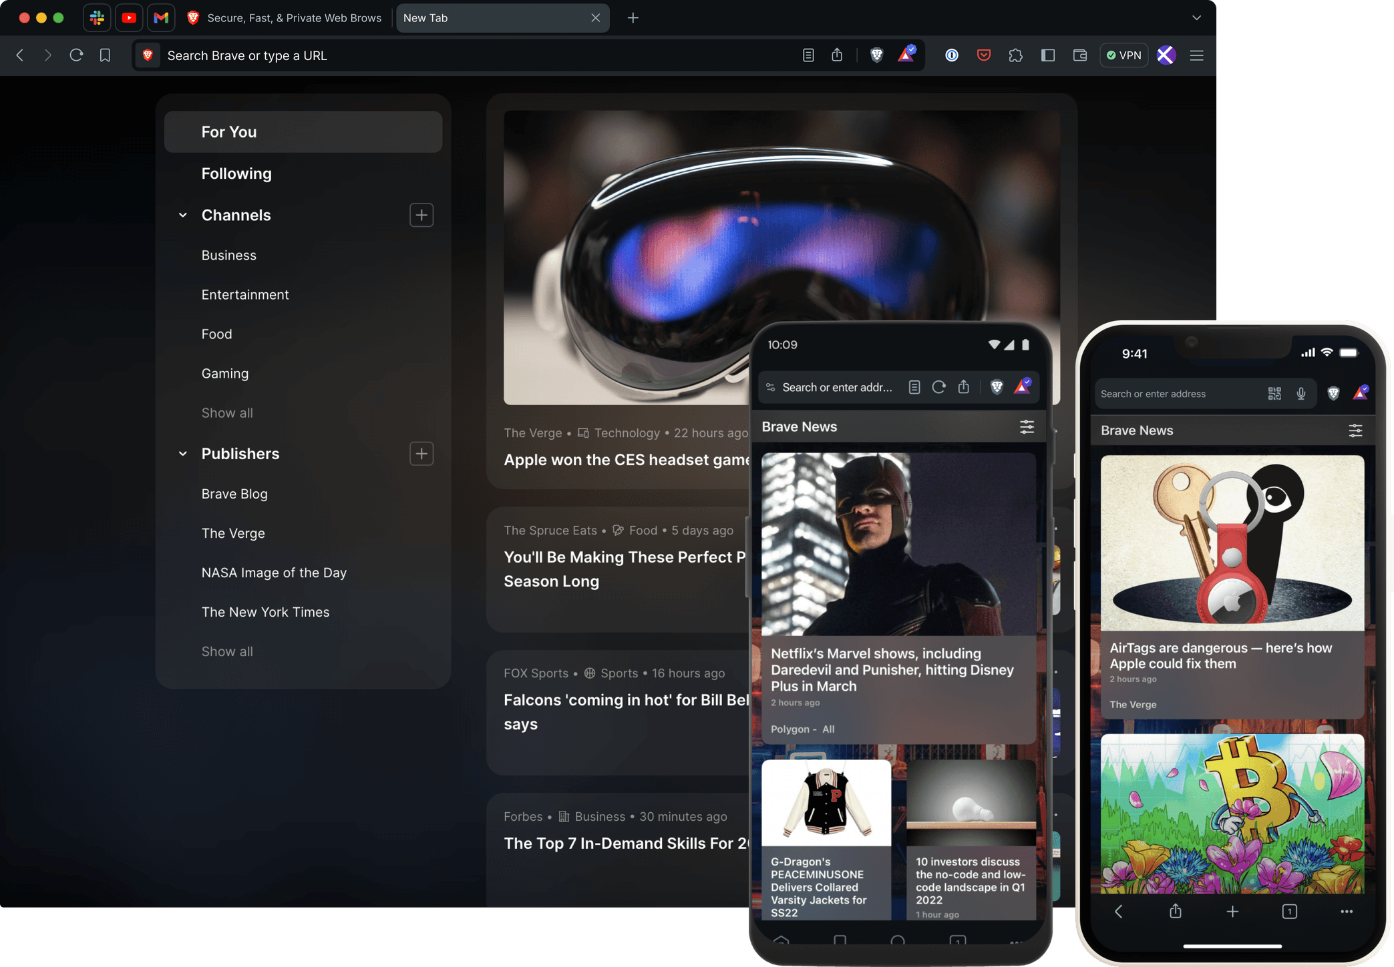
Task: Tap microphone voice search icon on iPhone
Action: [1301, 394]
